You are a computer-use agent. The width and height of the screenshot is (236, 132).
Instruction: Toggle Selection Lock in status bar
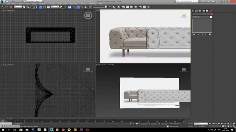[x=133, y=124]
